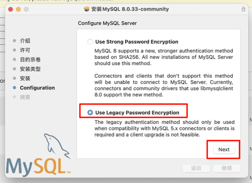Click the Next button
Screen dimensions: 252x183
click(x=224, y=149)
